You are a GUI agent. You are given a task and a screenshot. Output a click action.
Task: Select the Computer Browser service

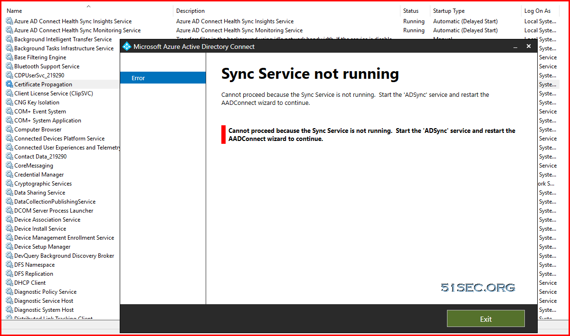point(38,130)
